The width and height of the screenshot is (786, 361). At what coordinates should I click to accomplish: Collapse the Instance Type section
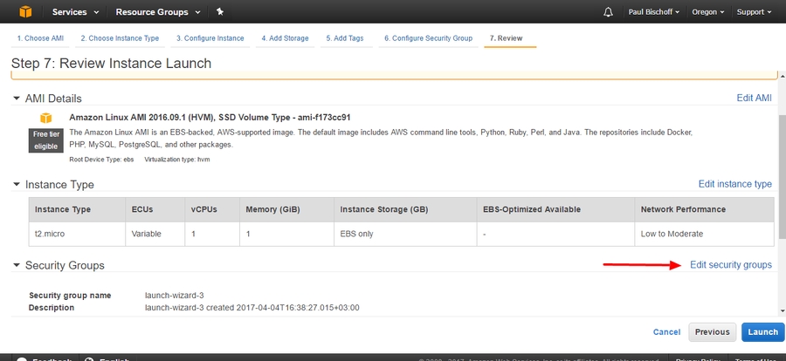point(16,185)
